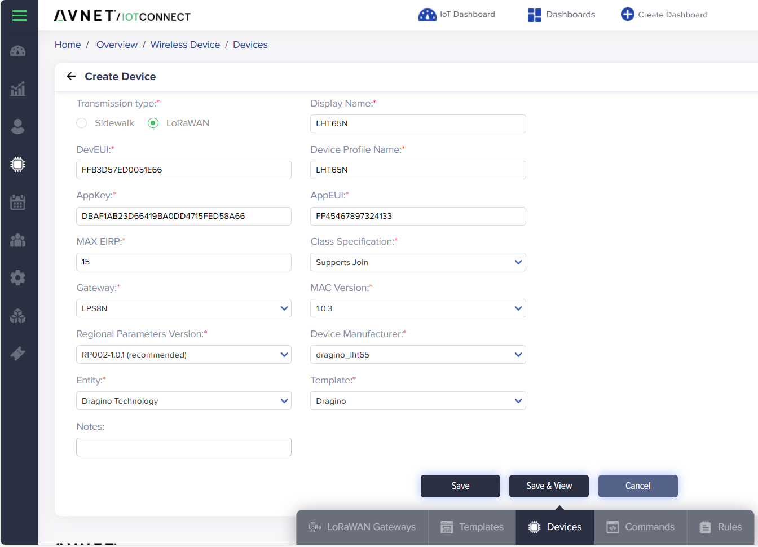
Task: Switch to the LoRaWAN Gateways tab
Action: tap(362, 527)
